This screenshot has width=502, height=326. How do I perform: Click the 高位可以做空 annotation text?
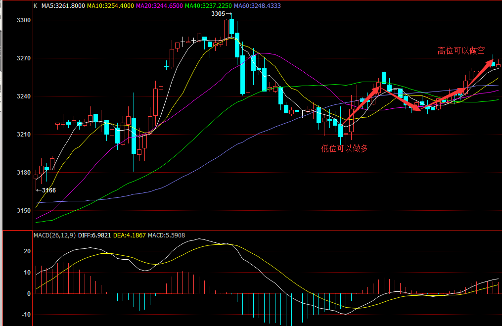click(461, 50)
